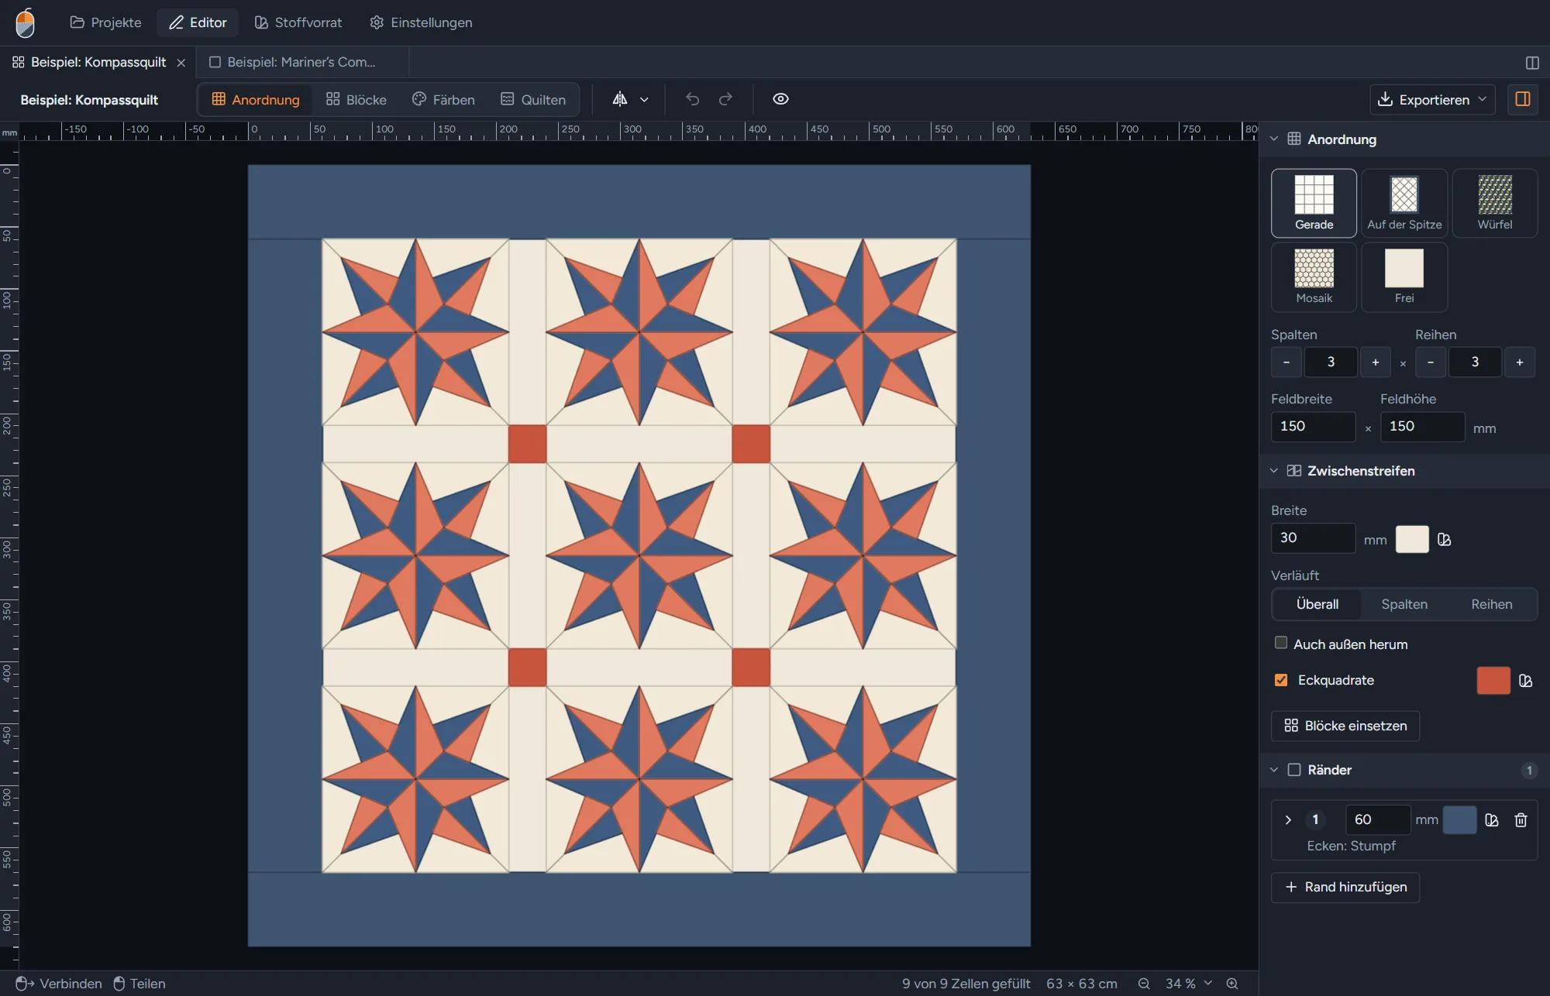
Task: Click the Eckquadrate red color swatch
Action: [1493, 680]
